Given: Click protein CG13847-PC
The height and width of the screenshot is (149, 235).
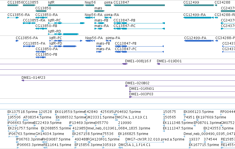Looking at the screenshot, I should click(139, 52).
